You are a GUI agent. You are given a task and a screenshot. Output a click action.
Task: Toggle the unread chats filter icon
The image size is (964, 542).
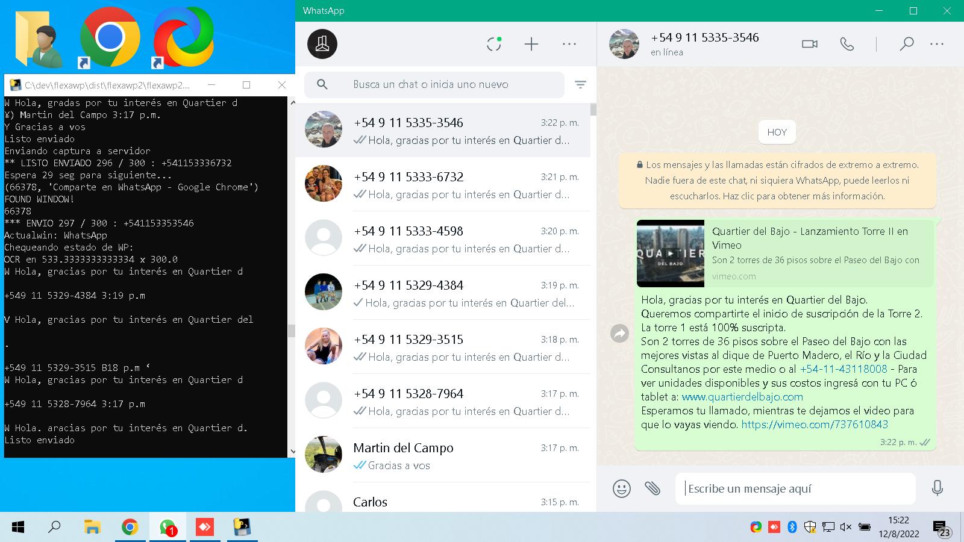pos(580,85)
